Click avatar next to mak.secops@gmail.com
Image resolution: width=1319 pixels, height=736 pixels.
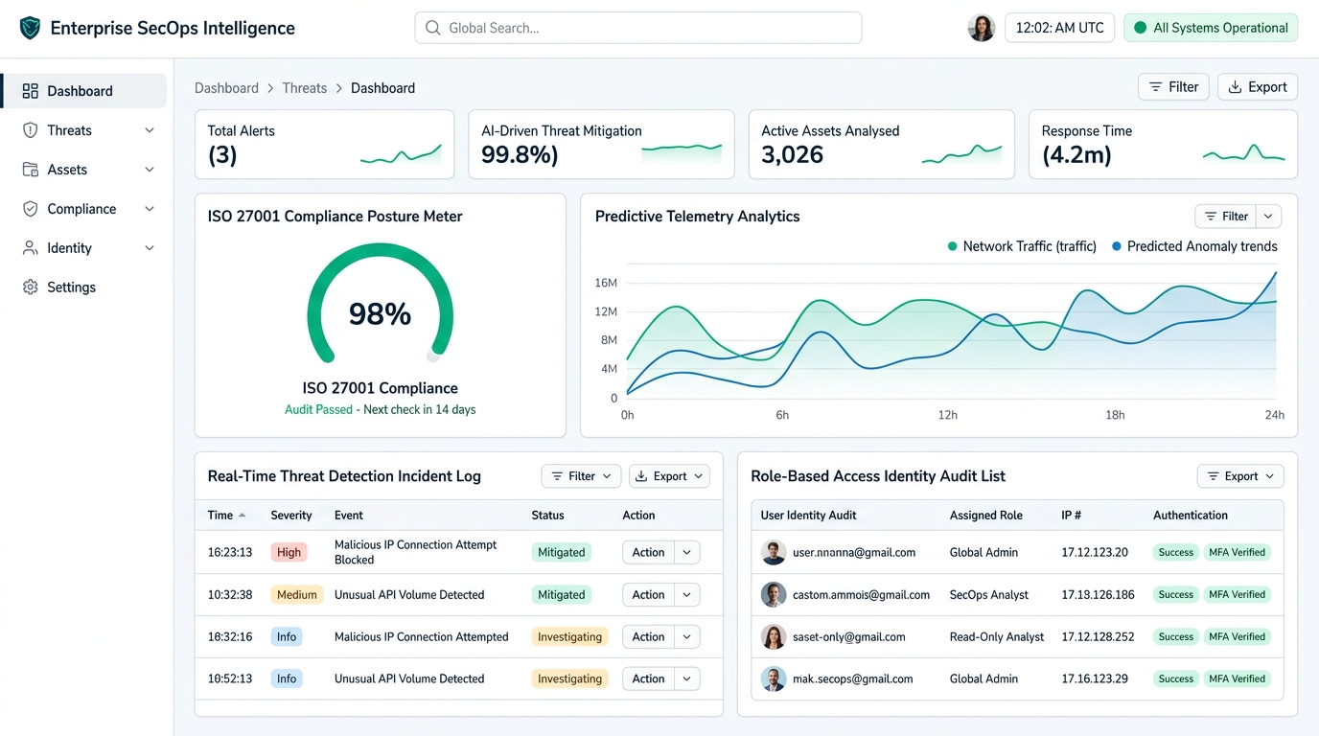(774, 678)
